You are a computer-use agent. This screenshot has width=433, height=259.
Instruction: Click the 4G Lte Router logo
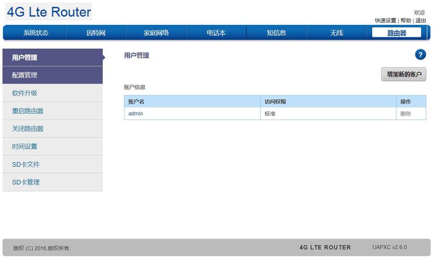[x=49, y=12]
